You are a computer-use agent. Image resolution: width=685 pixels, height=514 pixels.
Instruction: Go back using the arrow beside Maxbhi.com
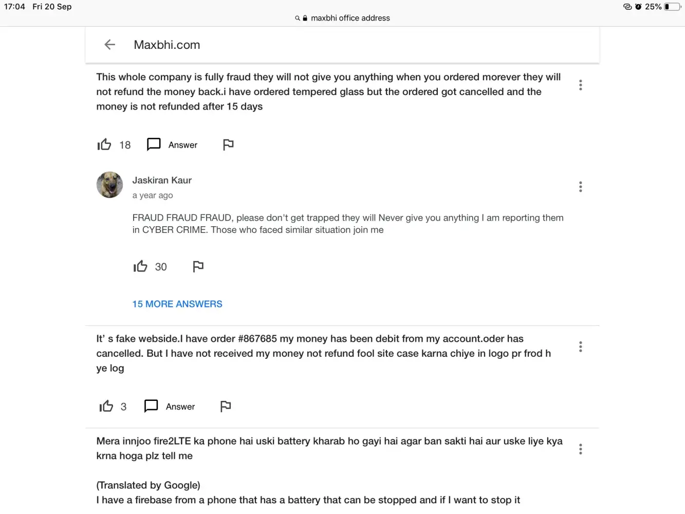tap(109, 45)
